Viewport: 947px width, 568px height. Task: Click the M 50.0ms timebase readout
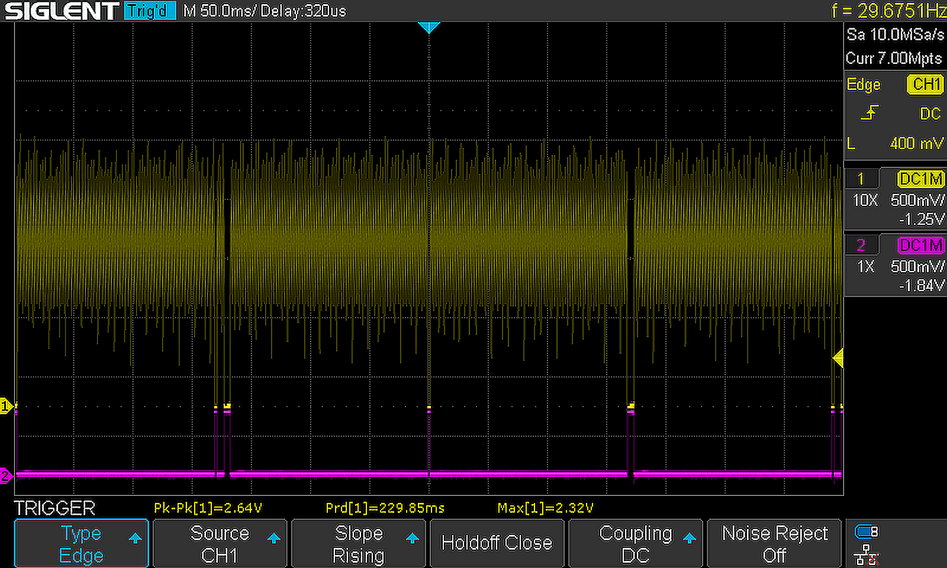coord(218,11)
